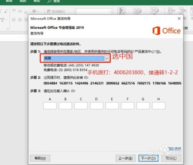193x165 pixels.
Task: Focus confirmation ID box H
Action: [x=159, y=106]
